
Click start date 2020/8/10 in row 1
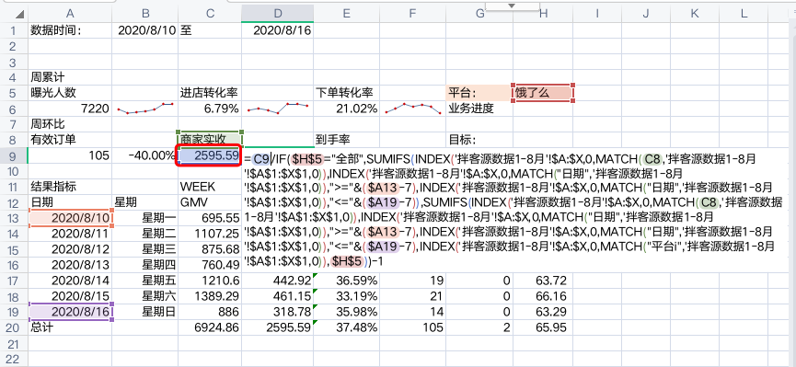pos(146,30)
